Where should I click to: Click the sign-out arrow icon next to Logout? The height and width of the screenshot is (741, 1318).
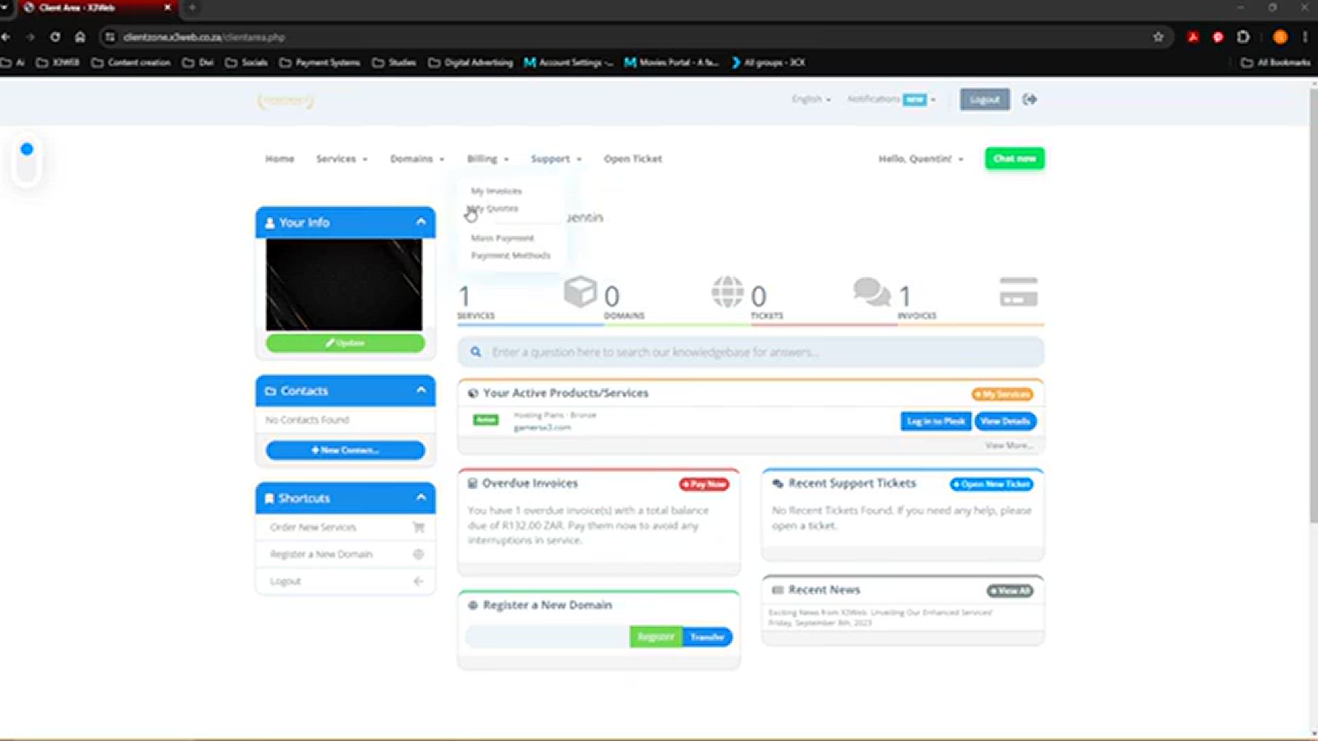(x=1030, y=99)
